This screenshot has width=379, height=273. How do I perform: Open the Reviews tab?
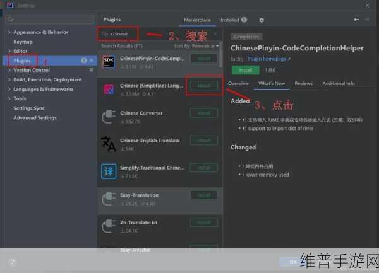point(303,83)
